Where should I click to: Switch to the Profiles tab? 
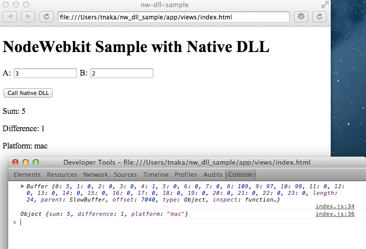click(x=186, y=175)
